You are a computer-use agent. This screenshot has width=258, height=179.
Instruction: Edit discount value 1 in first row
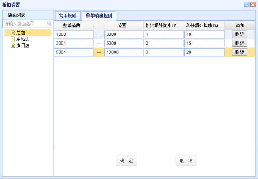click(164, 34)
